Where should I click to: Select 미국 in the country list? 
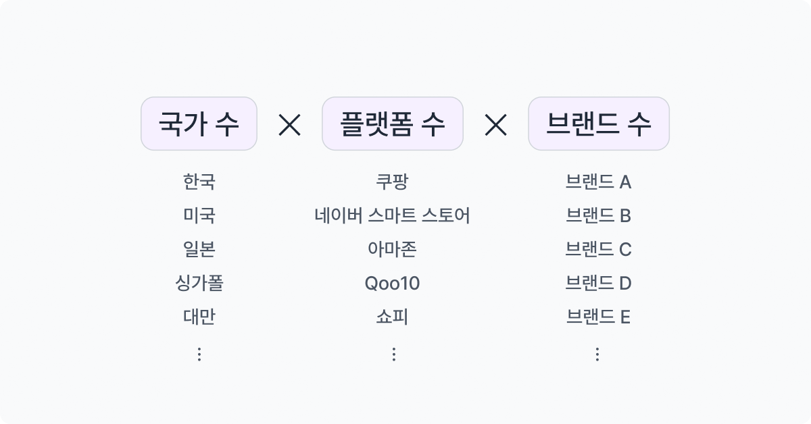click(x=199, y=216)
